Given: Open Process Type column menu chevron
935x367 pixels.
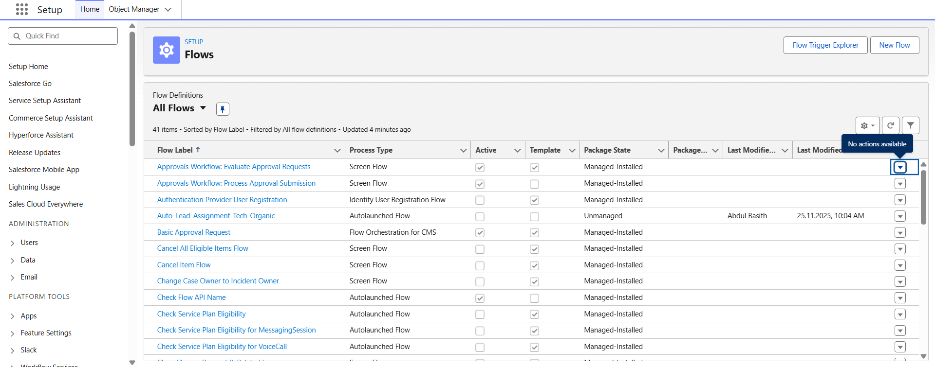Looking at the screenshot, I should [463, 150].
